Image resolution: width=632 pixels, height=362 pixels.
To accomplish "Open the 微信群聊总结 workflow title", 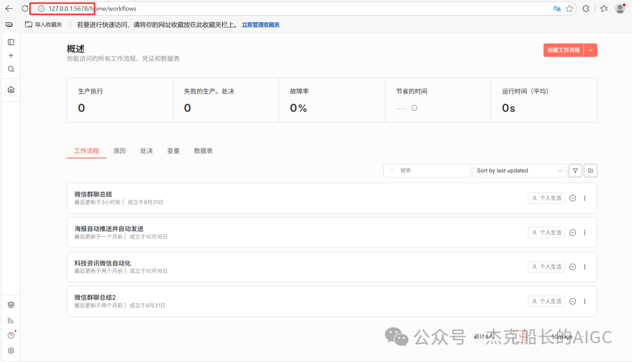I will [x=93, y=195].
